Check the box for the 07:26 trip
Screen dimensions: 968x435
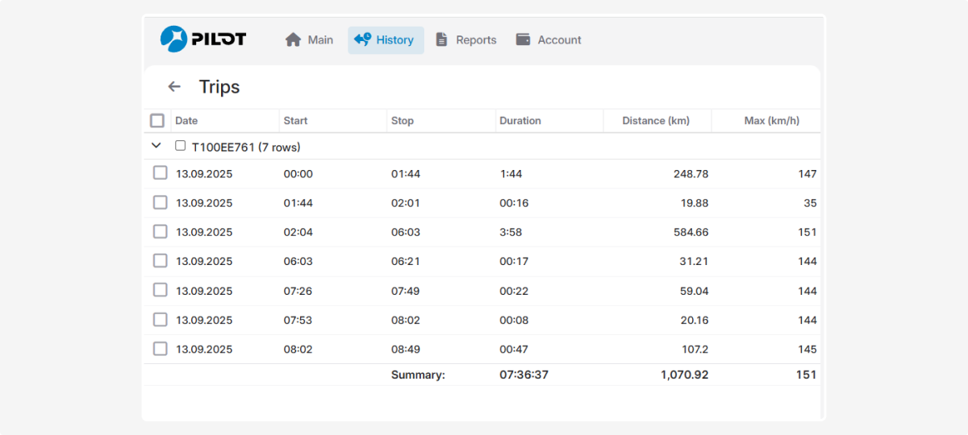click(161, 290)
